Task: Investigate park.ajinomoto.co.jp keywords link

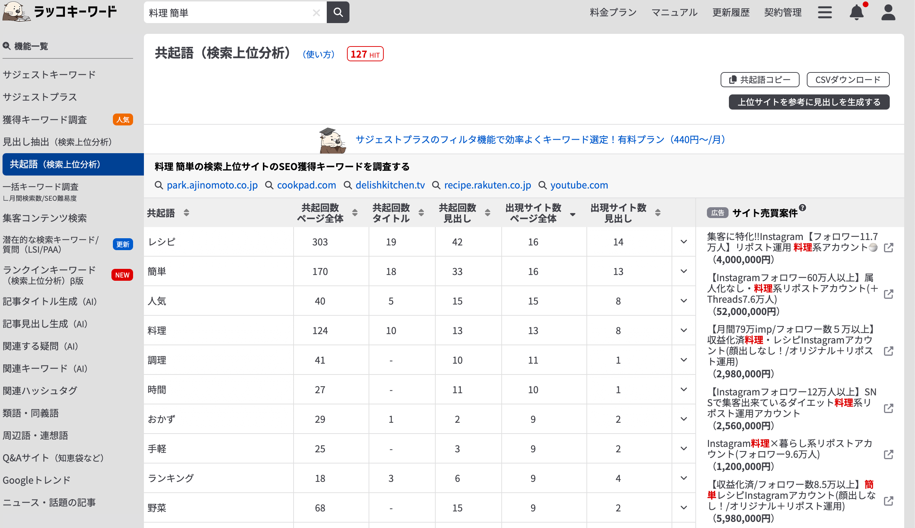Action: point(212,185)
